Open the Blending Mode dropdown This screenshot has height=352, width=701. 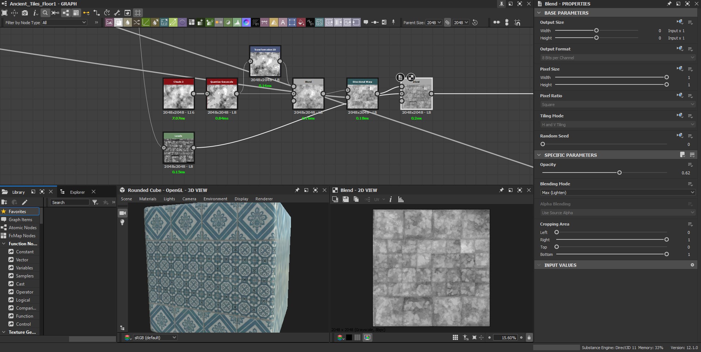(x=617, y=193)
